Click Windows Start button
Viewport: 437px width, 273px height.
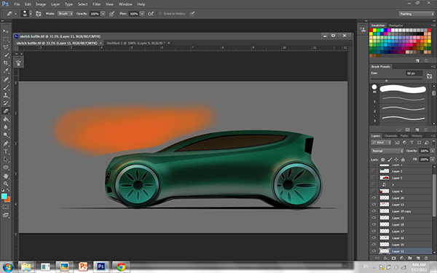tap(8, 267)
